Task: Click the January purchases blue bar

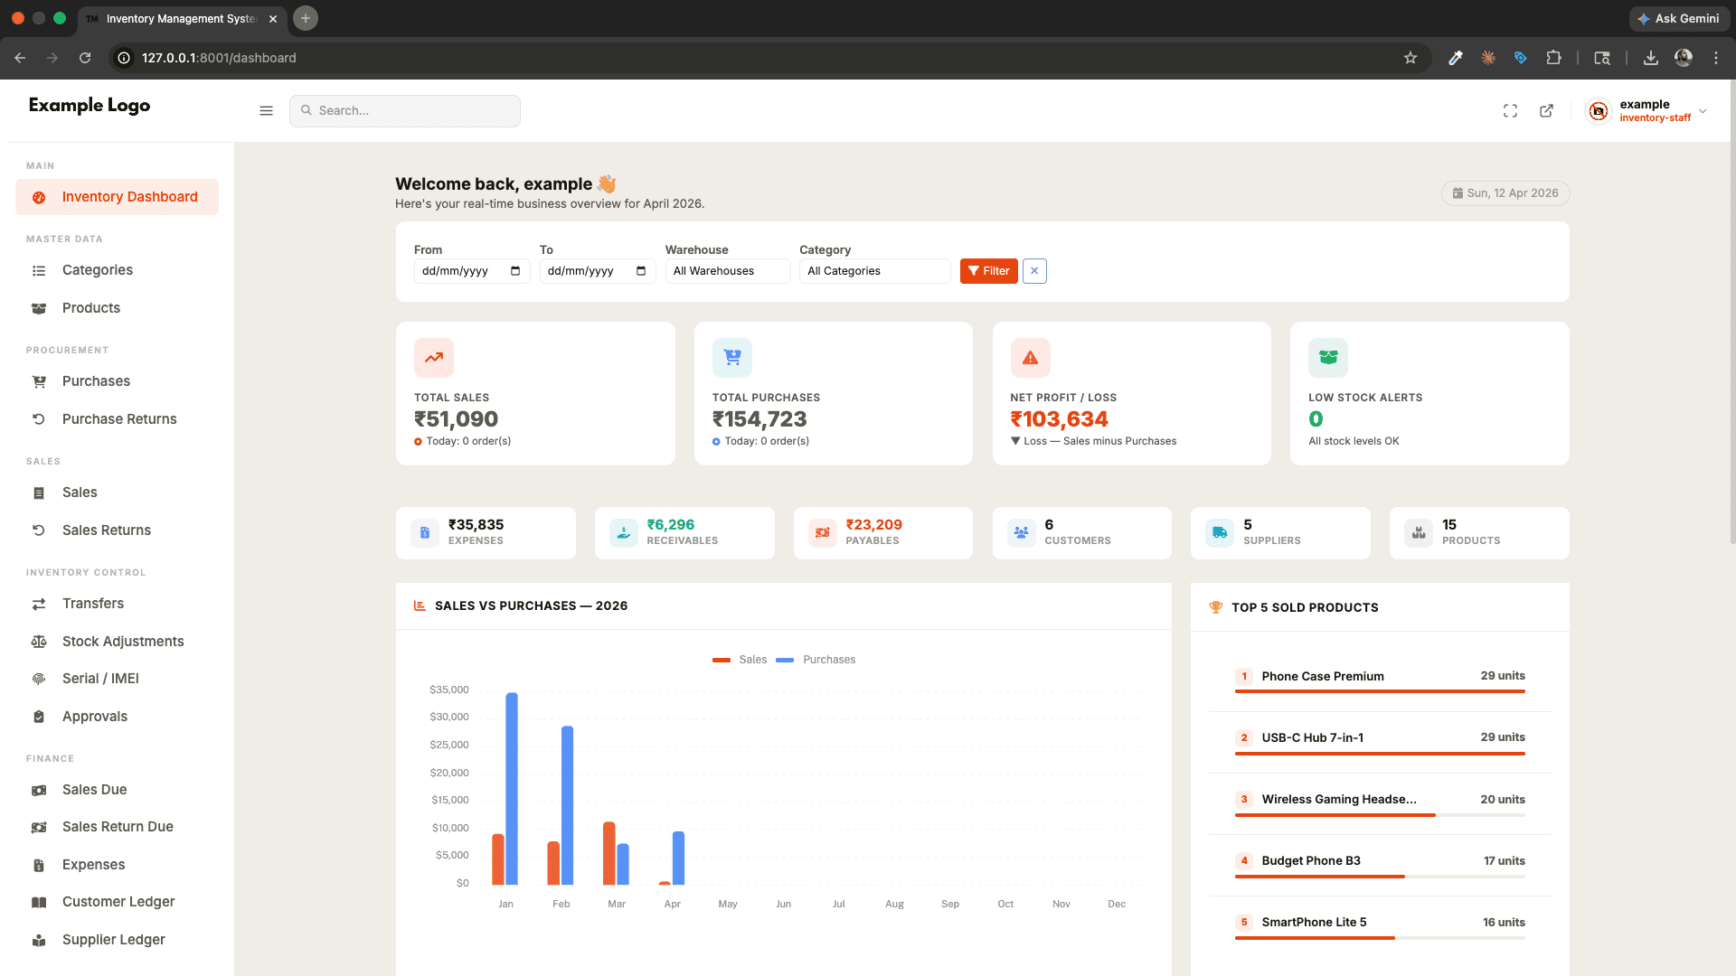Action: (x=512, y=788)
